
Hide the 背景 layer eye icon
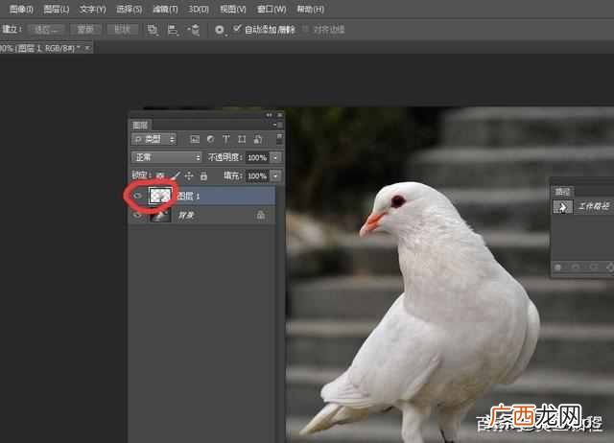click(x=137, y=215)
